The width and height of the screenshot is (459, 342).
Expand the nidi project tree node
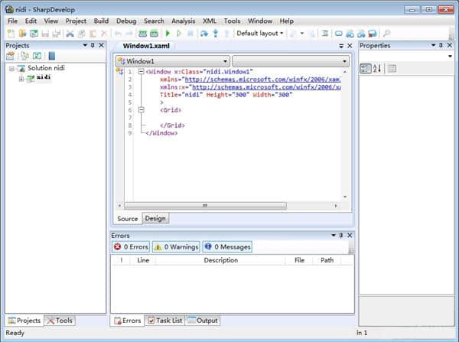21,79
